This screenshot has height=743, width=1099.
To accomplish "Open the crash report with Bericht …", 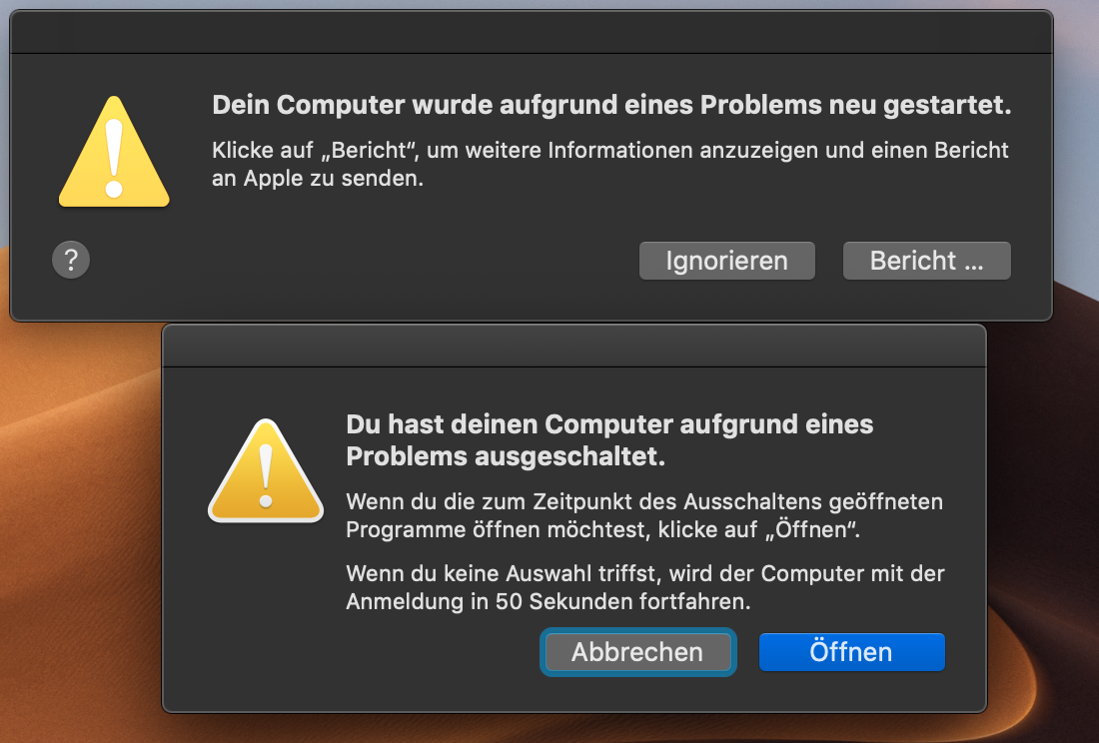I will [x=926, y=261].
